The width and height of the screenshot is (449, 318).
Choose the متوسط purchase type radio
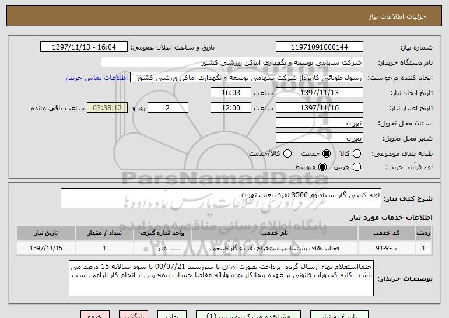pyautogui.click(x=322, y=167)
